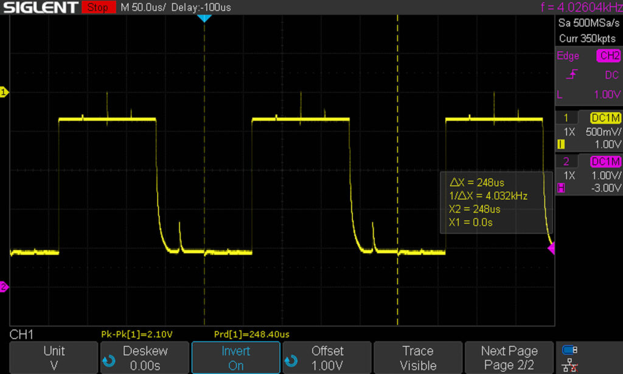623x374 pixels.
Task: Toggle the Invert On softkey
Action: [x=236, y=358]
